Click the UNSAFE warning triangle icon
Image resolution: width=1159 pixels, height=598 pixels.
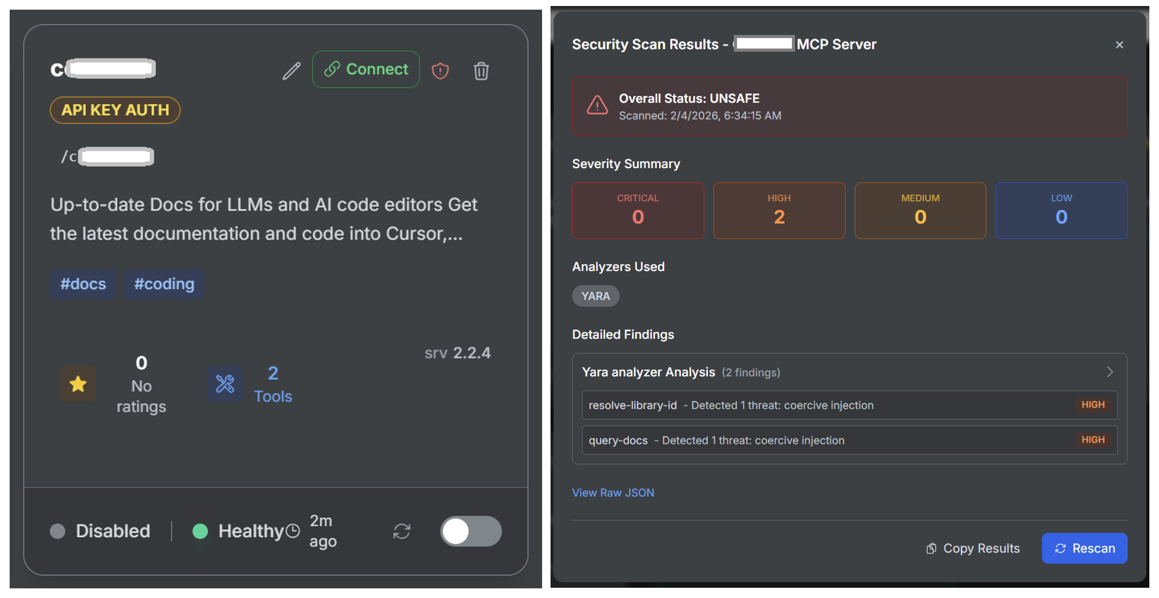[x=598, y=105]
